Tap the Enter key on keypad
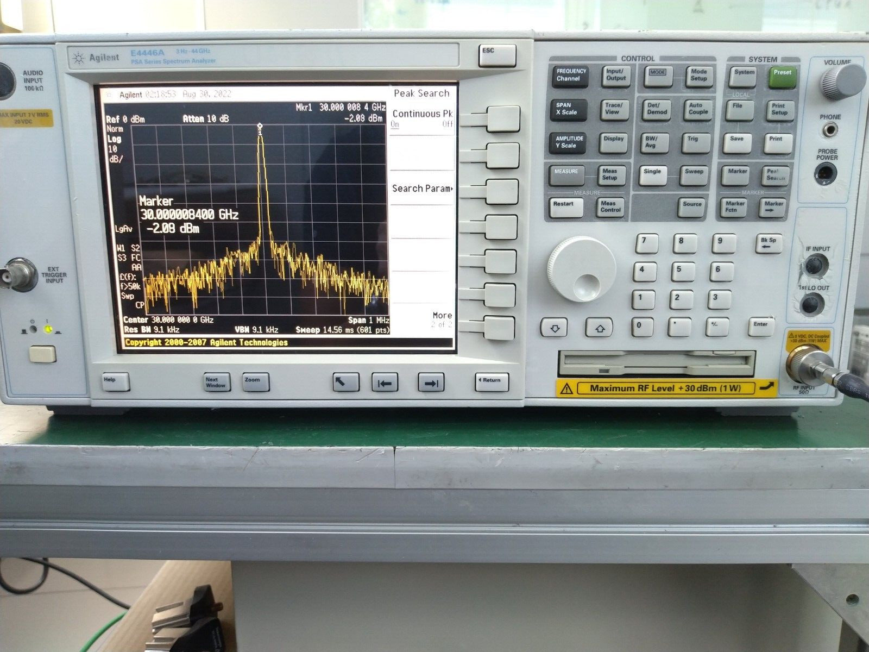This screenshot has width=869, height=652. click(x=762, y=327)
